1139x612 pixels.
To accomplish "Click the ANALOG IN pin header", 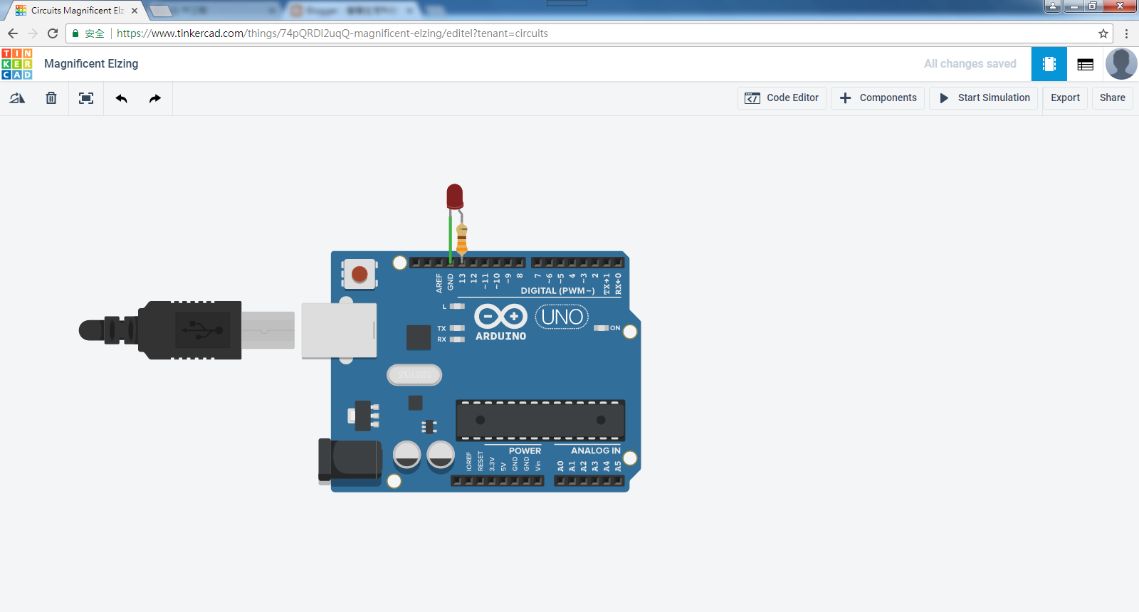I will (x=589, y=481).
